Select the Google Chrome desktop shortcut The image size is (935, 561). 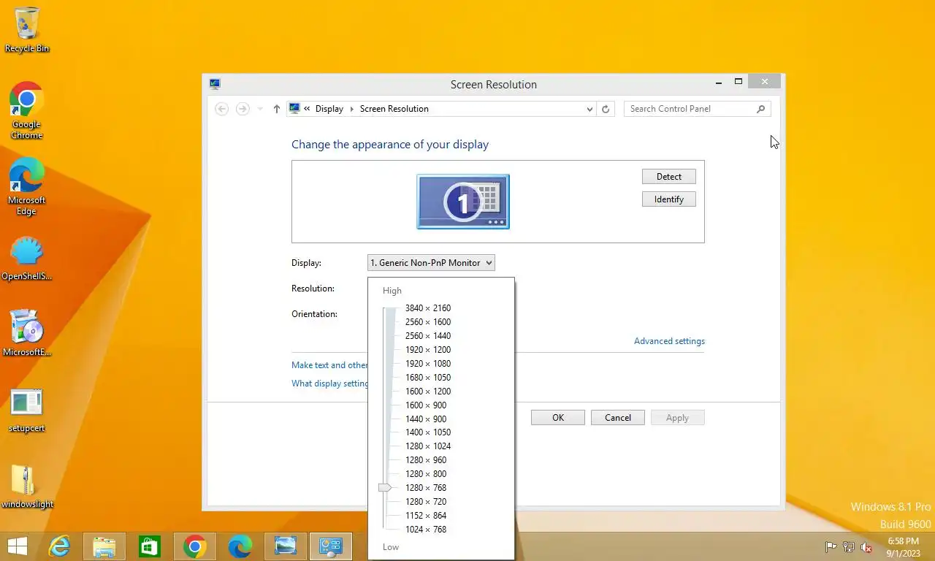point(27,110)
